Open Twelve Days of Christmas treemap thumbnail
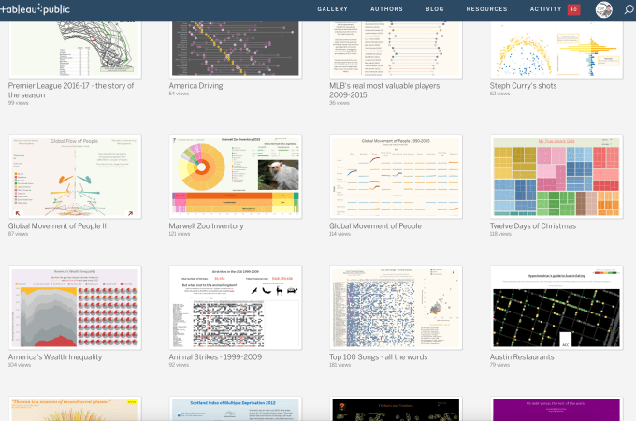 point(556,177)
